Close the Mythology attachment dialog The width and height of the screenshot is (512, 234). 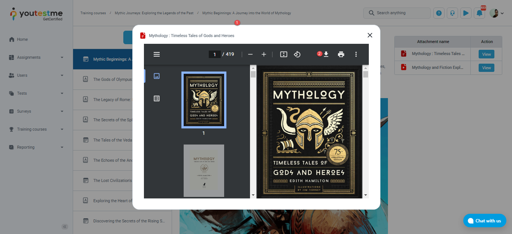(370, 35)
